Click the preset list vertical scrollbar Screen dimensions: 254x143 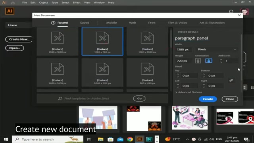point(171,39)
